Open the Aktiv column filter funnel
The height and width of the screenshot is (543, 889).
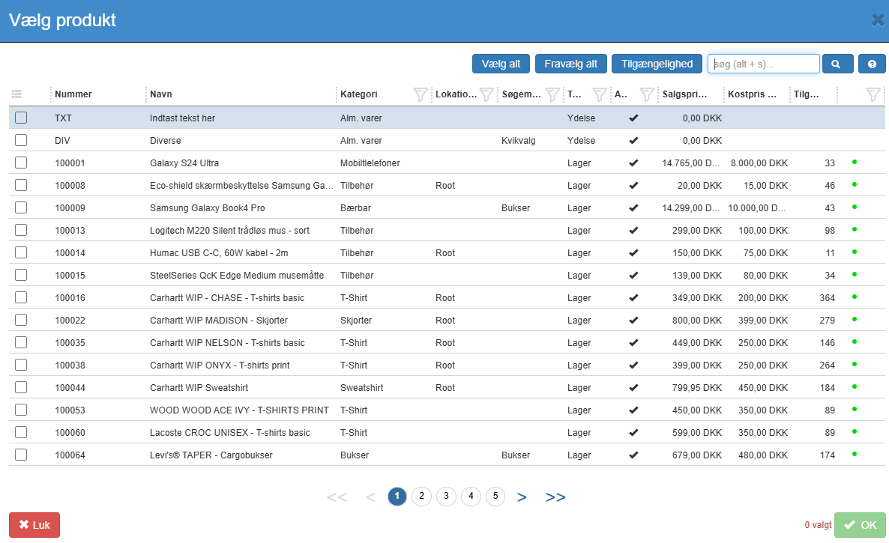(646, 94)
